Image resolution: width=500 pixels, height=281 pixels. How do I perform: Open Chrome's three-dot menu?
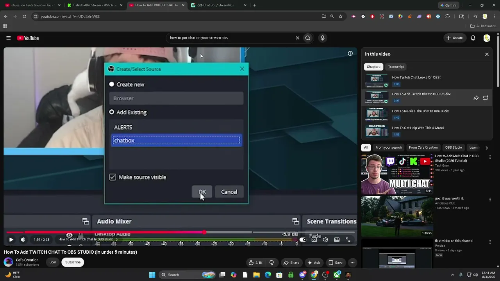494,16
